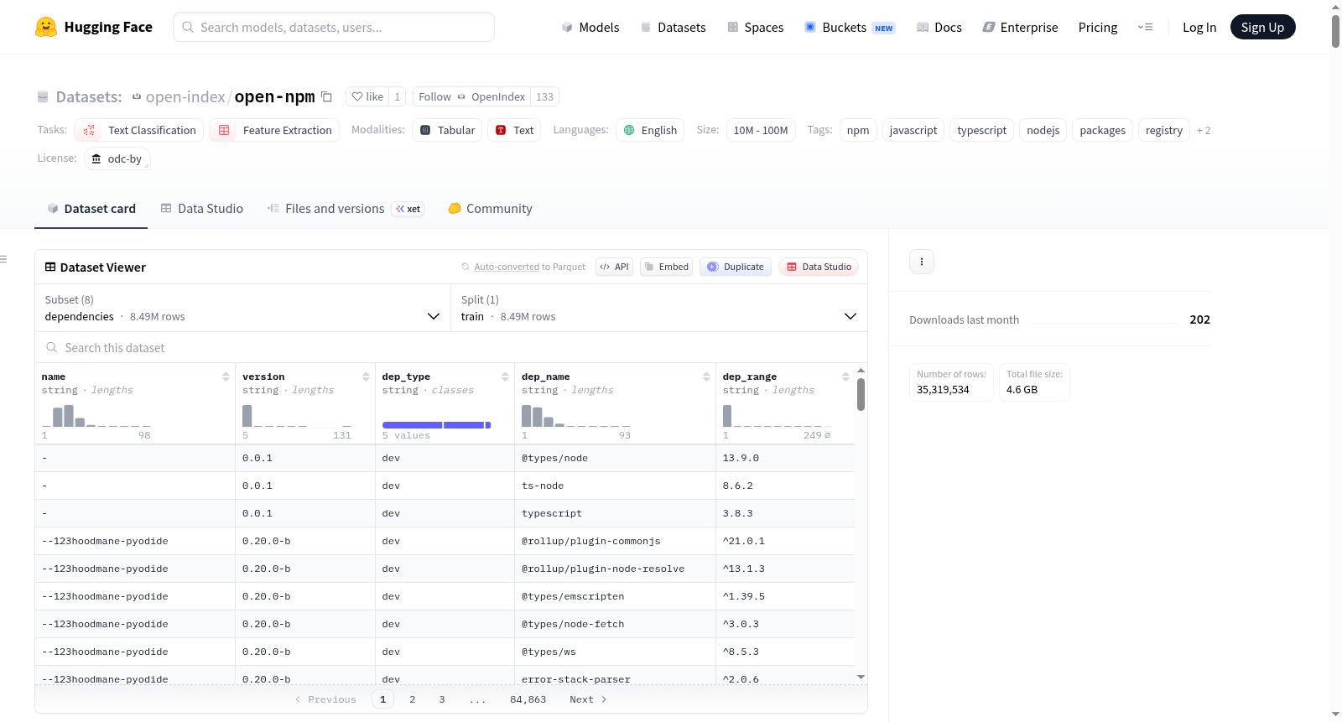Sort the version column
This screenshot has height=722, width=1342.
pyautogui.click(x=366, y=377)
